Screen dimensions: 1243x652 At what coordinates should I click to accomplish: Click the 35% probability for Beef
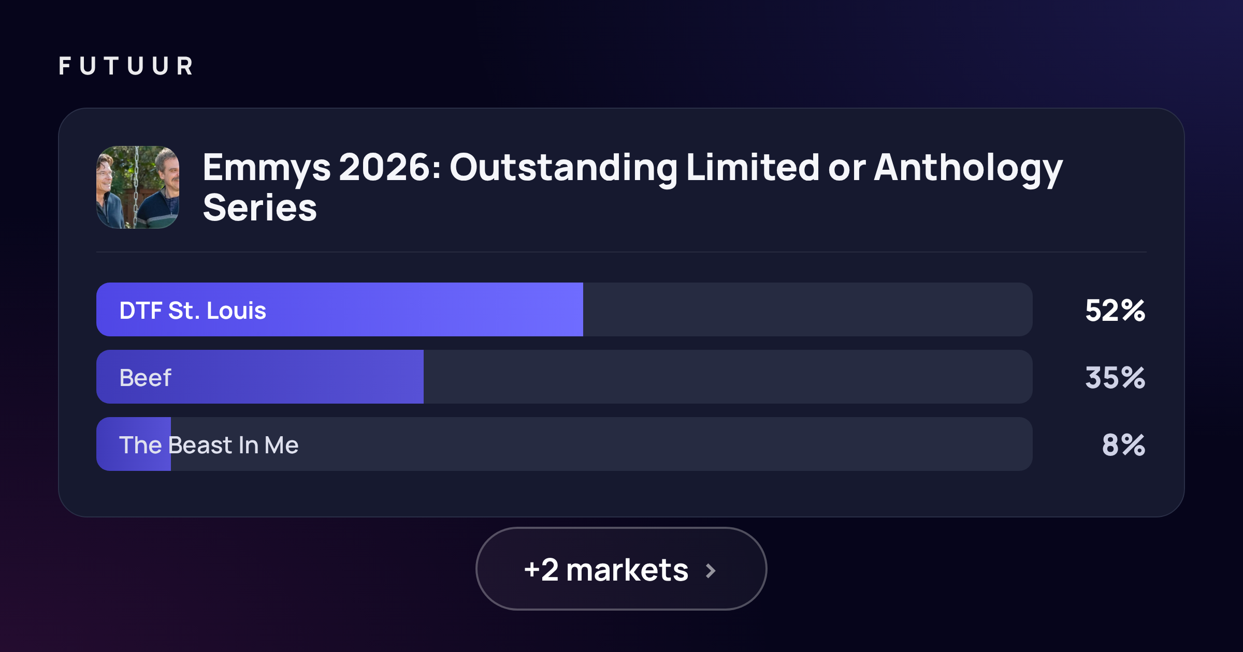pos(1115,378)
